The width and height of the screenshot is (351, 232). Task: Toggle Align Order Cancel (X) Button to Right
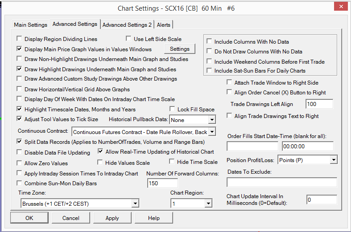click(229, 92)
